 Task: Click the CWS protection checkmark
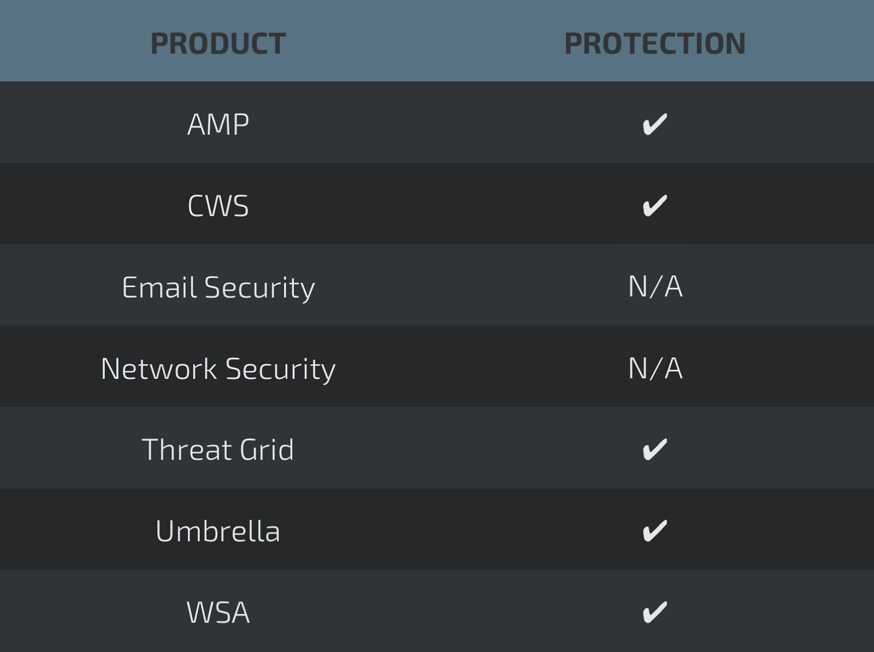654,205
